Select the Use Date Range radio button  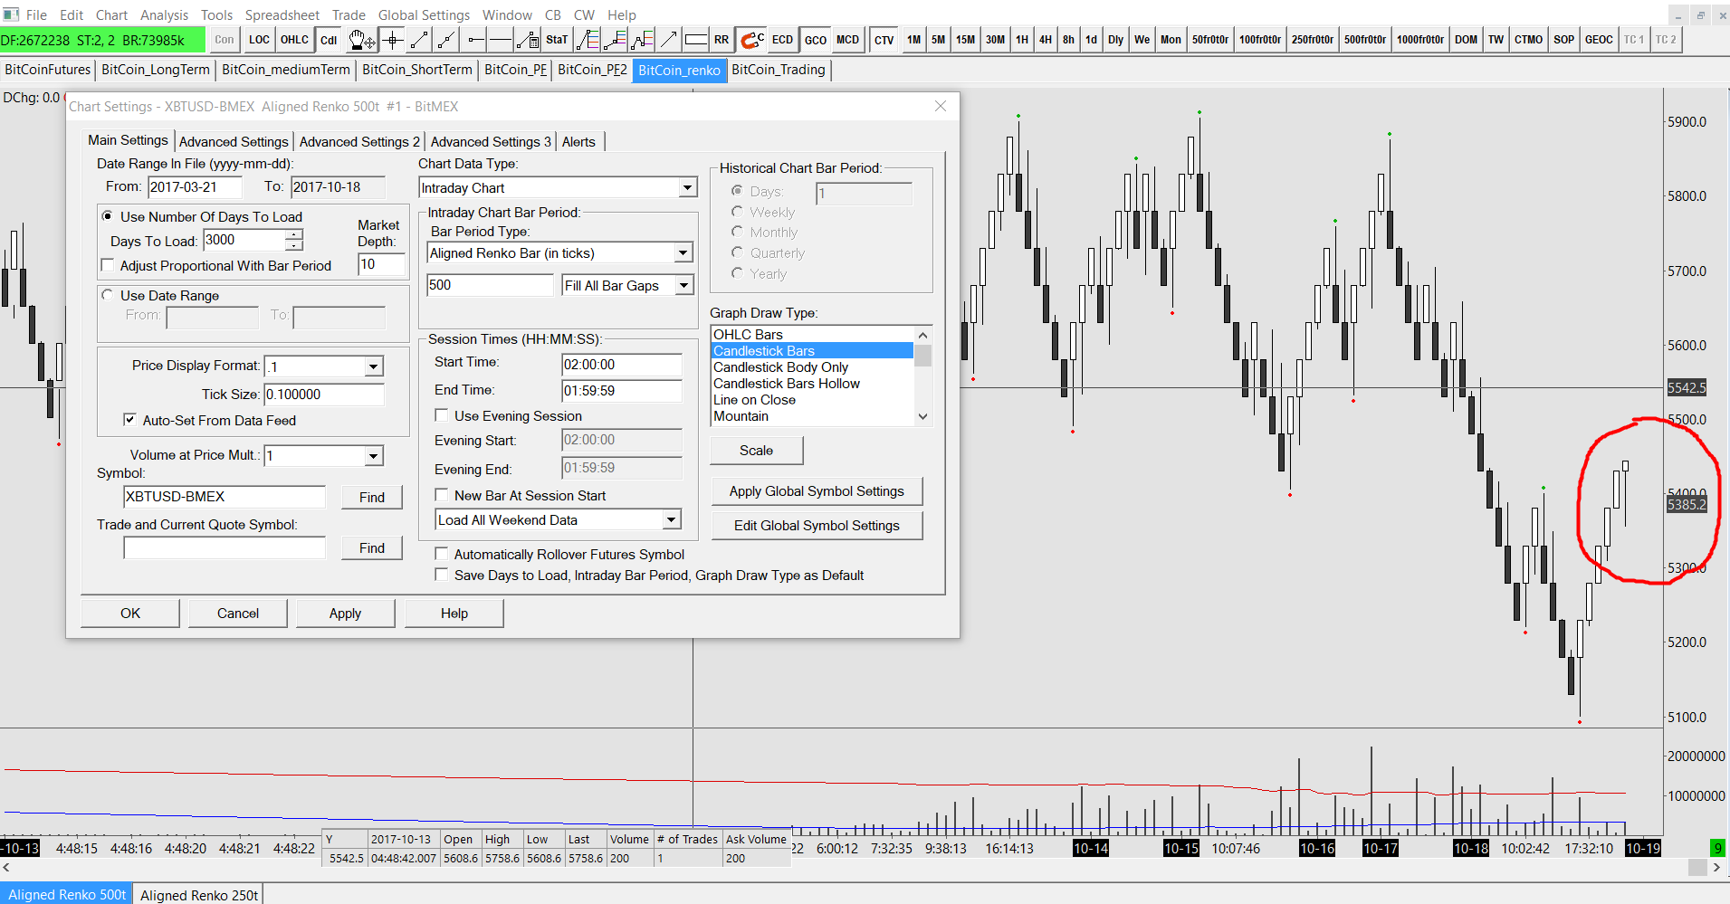[x=109, y=296]
